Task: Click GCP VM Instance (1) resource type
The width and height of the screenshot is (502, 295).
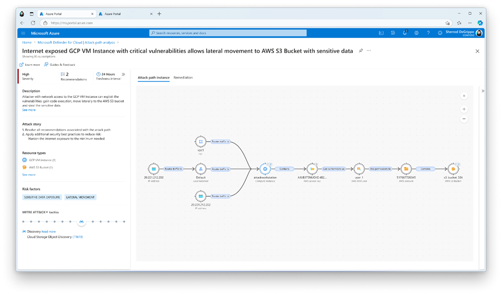Action: point(39,160)
